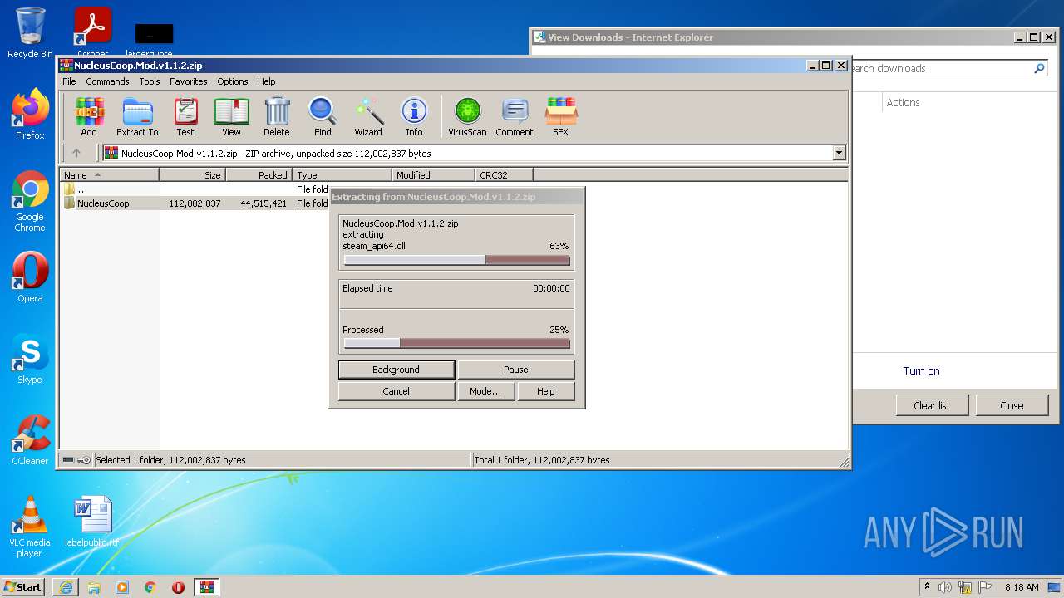Click the Mode... button
This screenshot has height=598, width=1064.
(485, 391)
